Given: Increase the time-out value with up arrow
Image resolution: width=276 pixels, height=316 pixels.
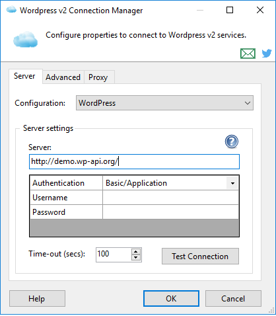Looking at the screenshot, I should coord(136,252).
